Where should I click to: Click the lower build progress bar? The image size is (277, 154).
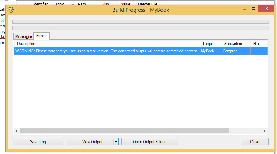141,28
